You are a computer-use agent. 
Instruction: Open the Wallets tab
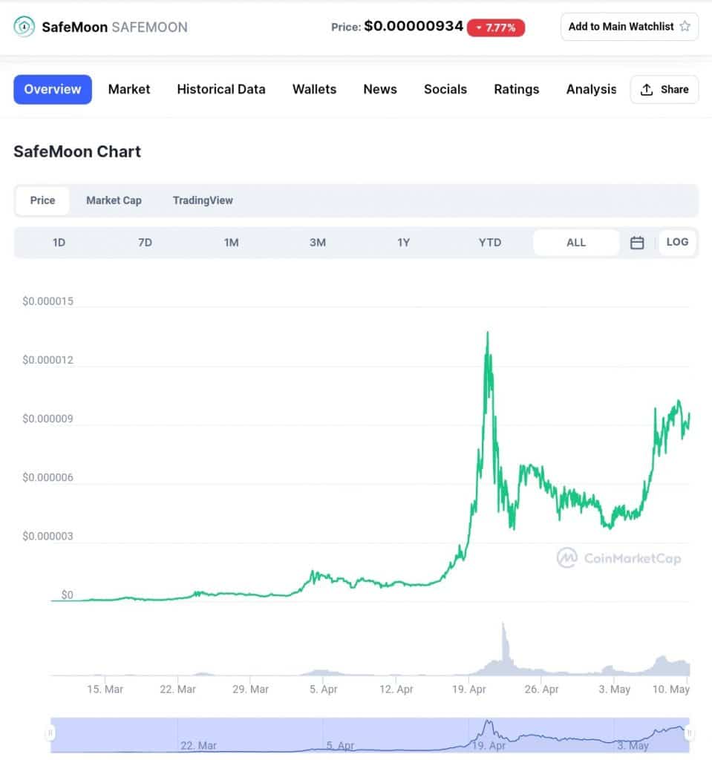[x=314, y=89]
